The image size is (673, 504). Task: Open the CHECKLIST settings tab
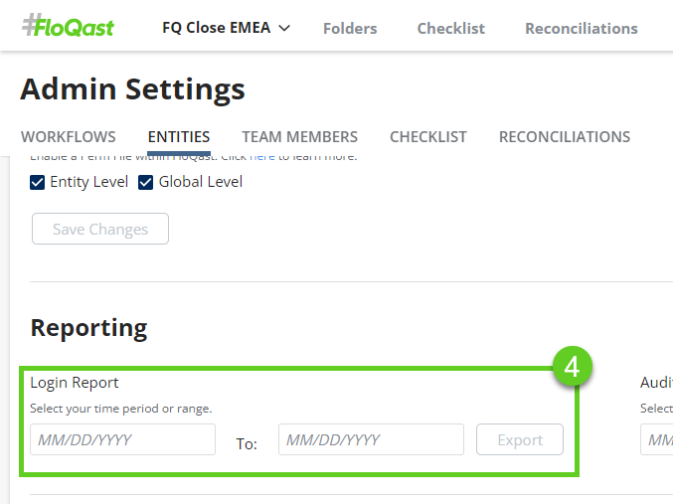click(x=427, y=137)
